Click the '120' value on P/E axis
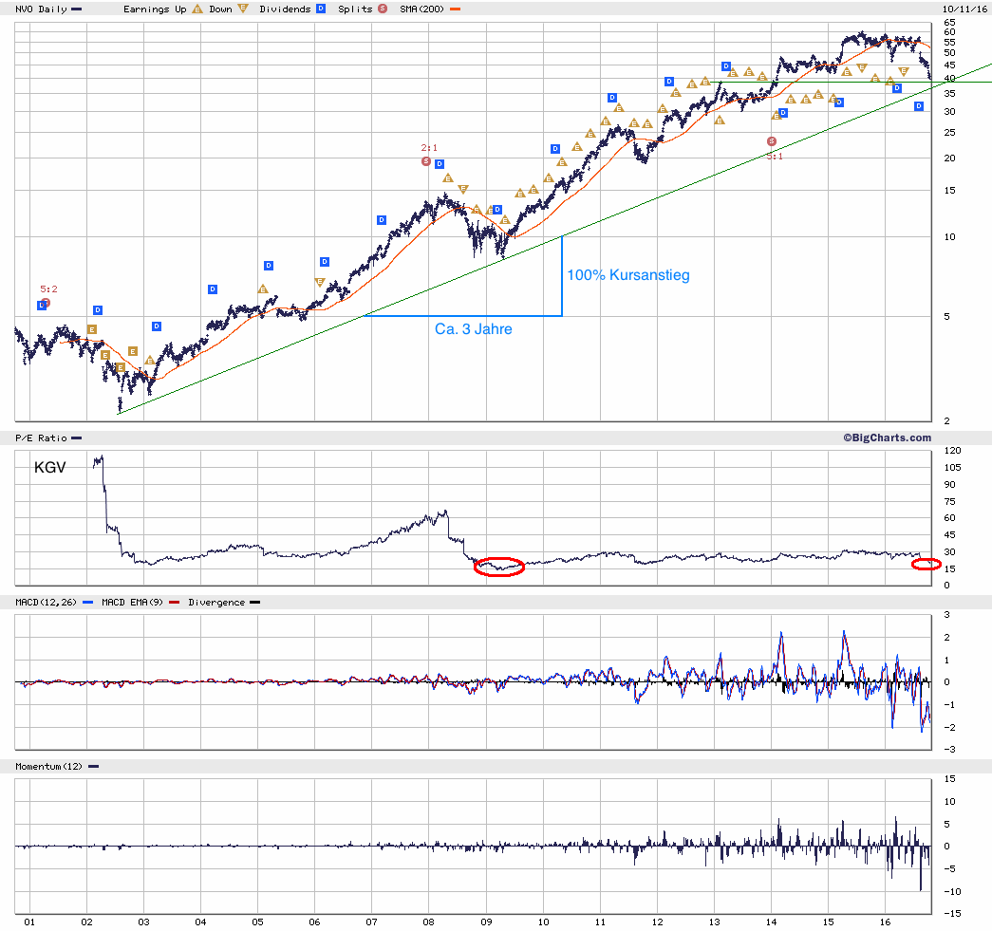Image resolution: width=992 pixels, height=931 pixels. [x=952, y=451]
